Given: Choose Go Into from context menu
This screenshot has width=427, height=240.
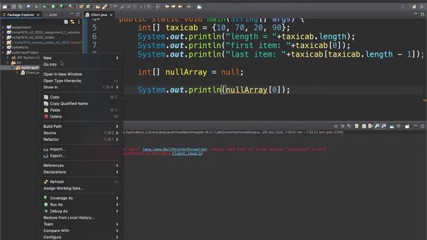Looking at the screenshot, I should coord(81,65).
